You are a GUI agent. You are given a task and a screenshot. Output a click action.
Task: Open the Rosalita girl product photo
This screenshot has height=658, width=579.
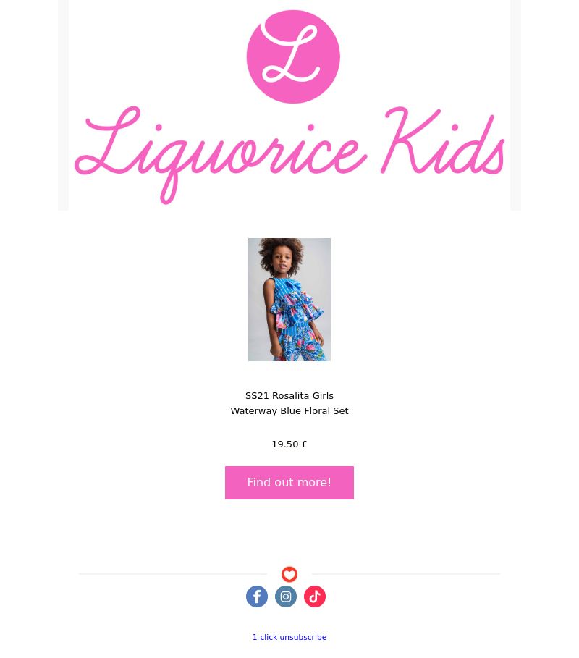pyautogui.click(x=289, y=300)
